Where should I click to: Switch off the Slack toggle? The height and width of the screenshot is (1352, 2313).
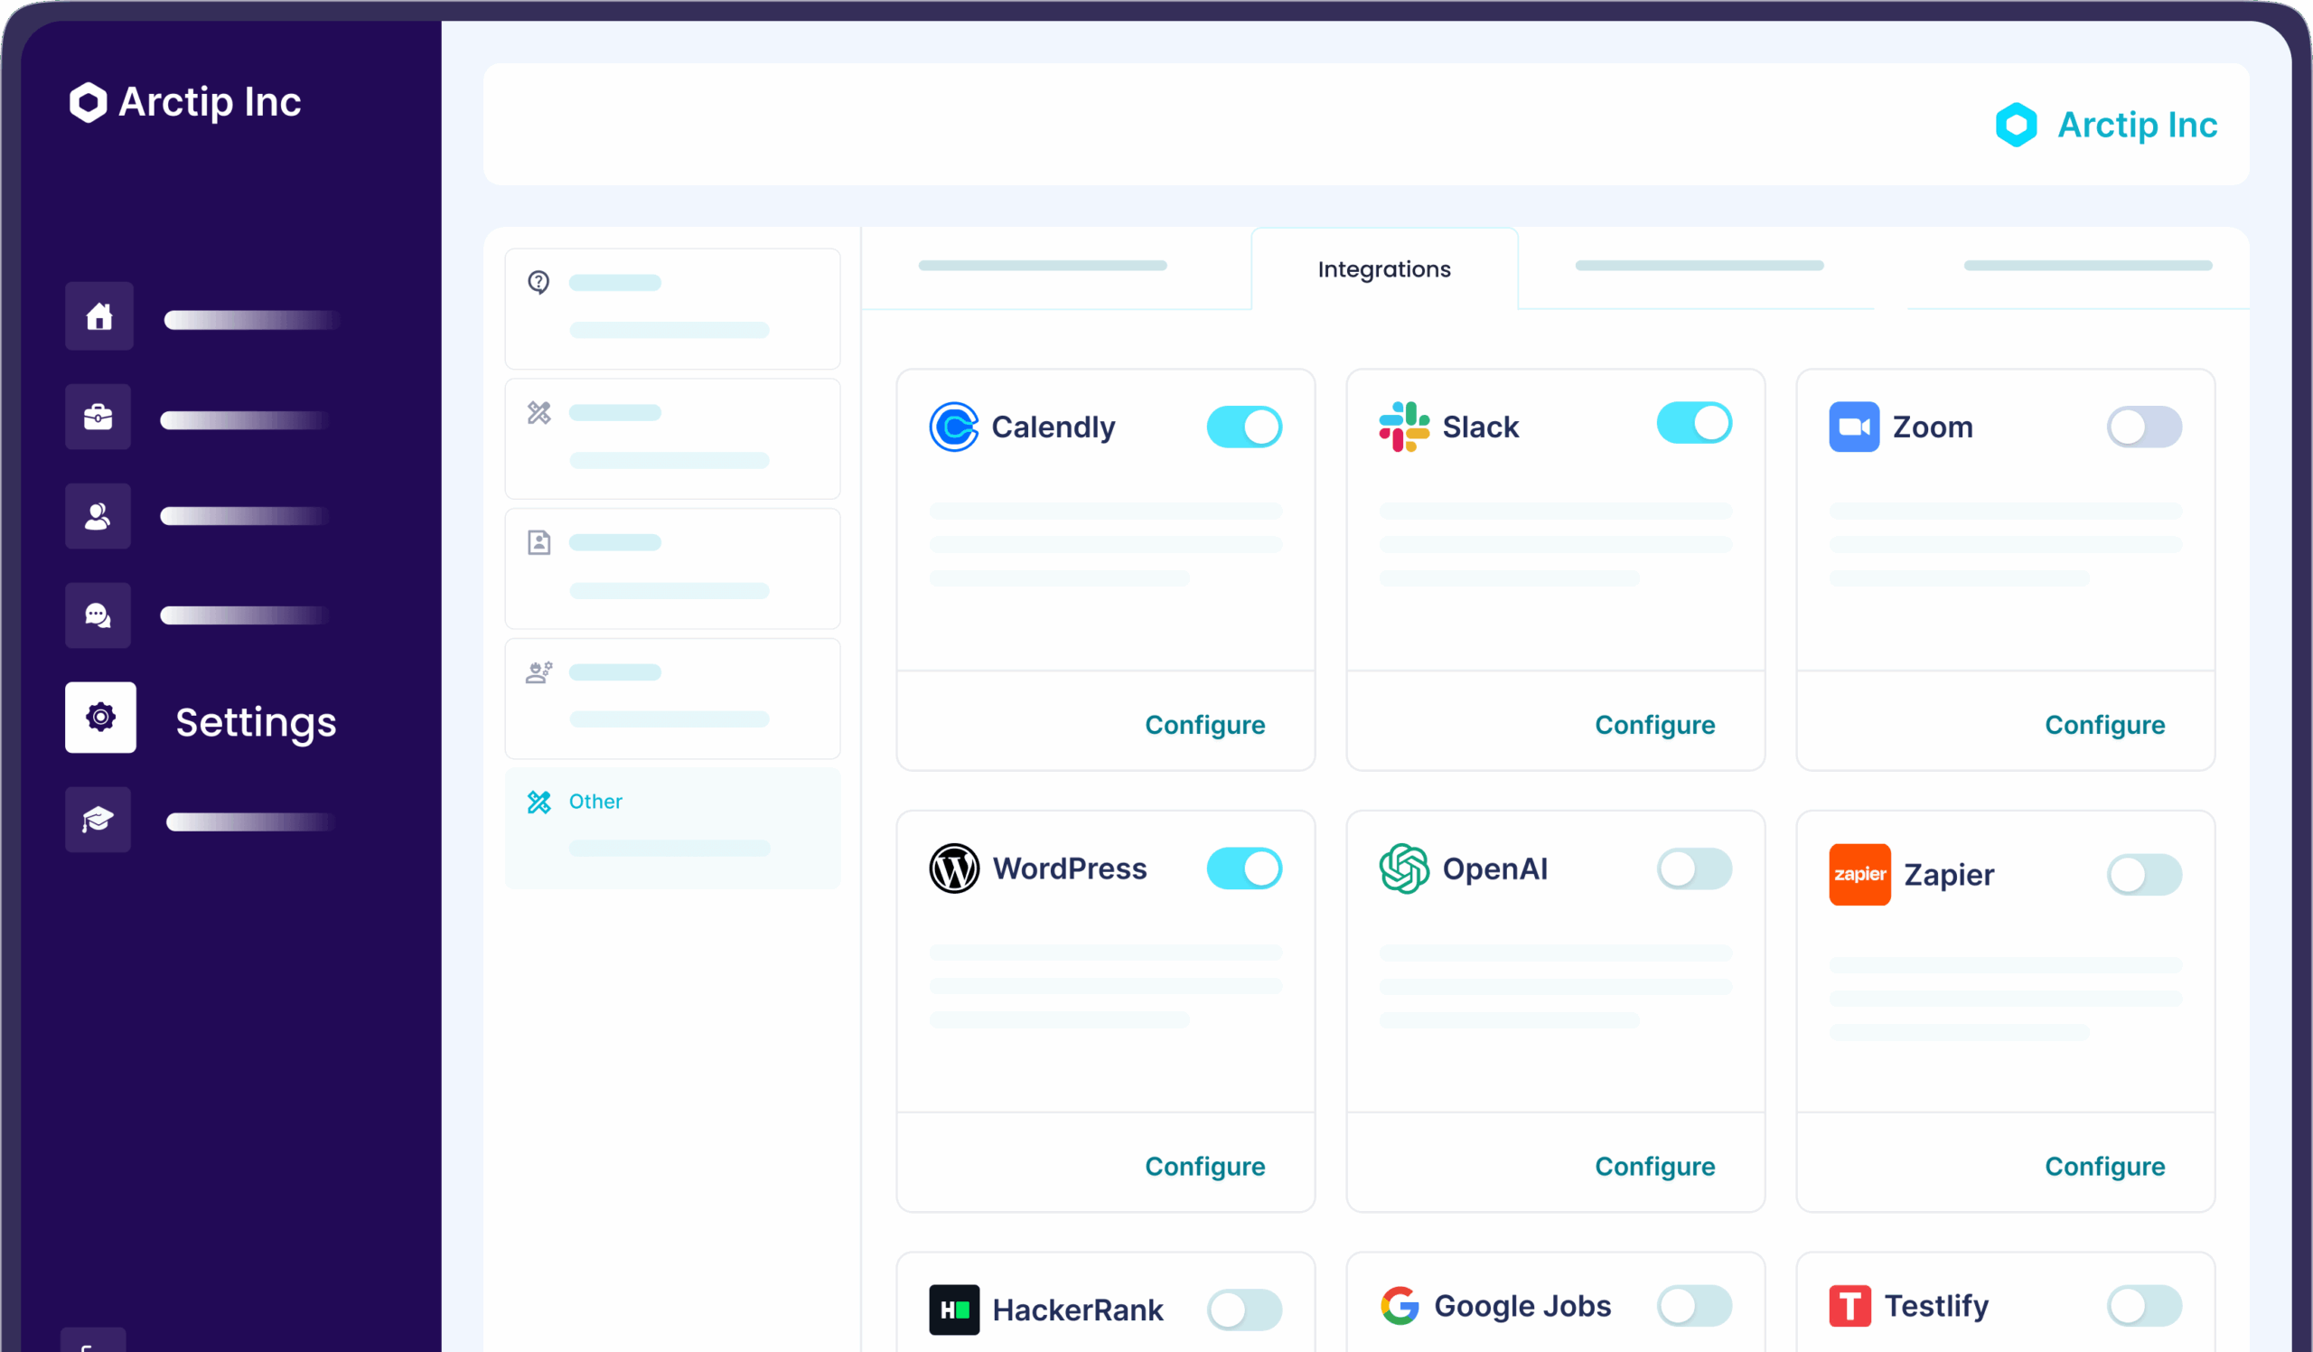pyautogui.click(x=1693, y=423)
